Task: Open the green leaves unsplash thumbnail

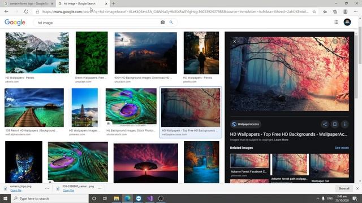Action: (x=92, y=52)
